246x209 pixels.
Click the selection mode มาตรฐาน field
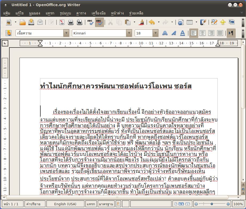tap(106, 204)
